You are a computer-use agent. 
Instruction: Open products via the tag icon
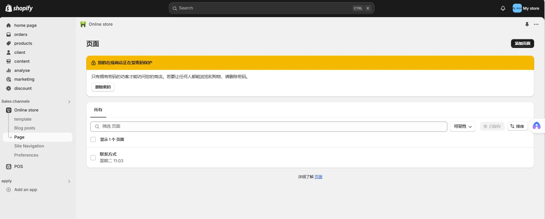tap(9, 43)
